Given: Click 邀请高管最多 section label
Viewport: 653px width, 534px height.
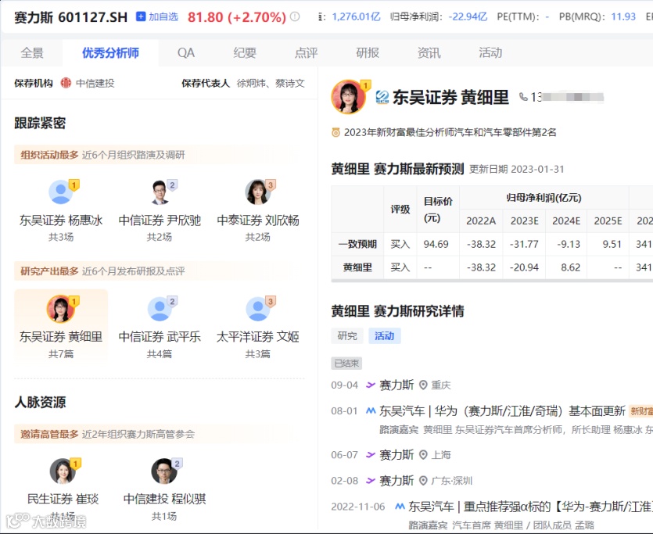Looking at the screenshot, I should pos(49,434).
